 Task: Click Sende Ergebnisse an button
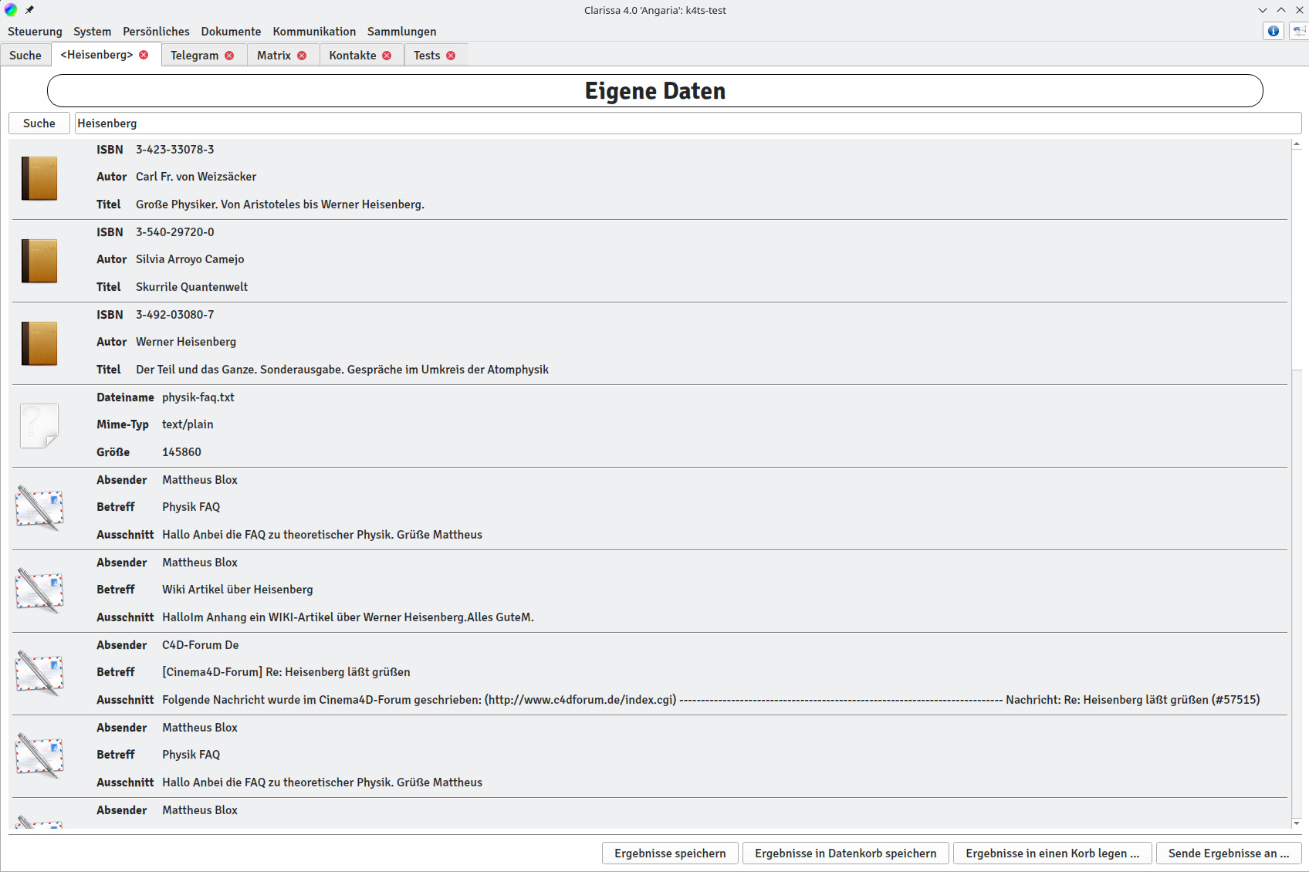coord(1229,853)
